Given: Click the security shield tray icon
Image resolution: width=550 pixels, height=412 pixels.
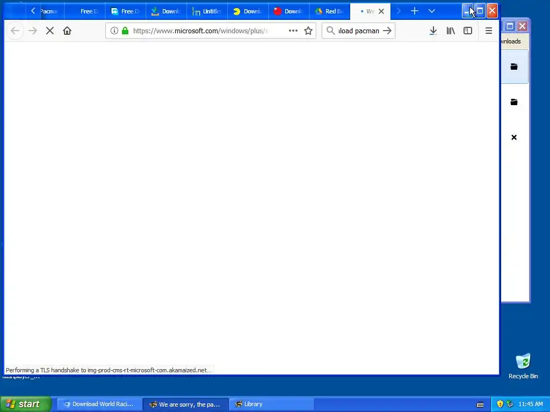Looking at the screenshot, I should click(500, 404).
